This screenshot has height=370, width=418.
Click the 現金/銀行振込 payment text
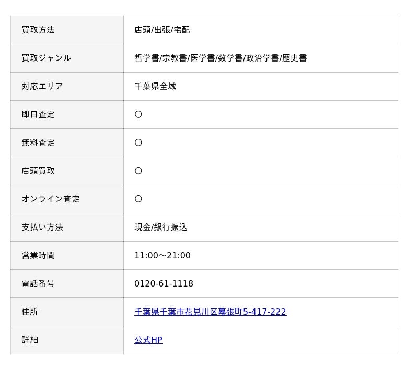161,228
